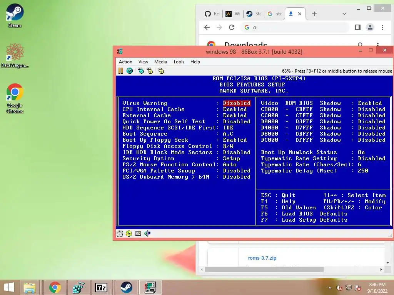394x295 pixels.
Task: Go back in the Chrome window
Action: click(x=207, y=27)
